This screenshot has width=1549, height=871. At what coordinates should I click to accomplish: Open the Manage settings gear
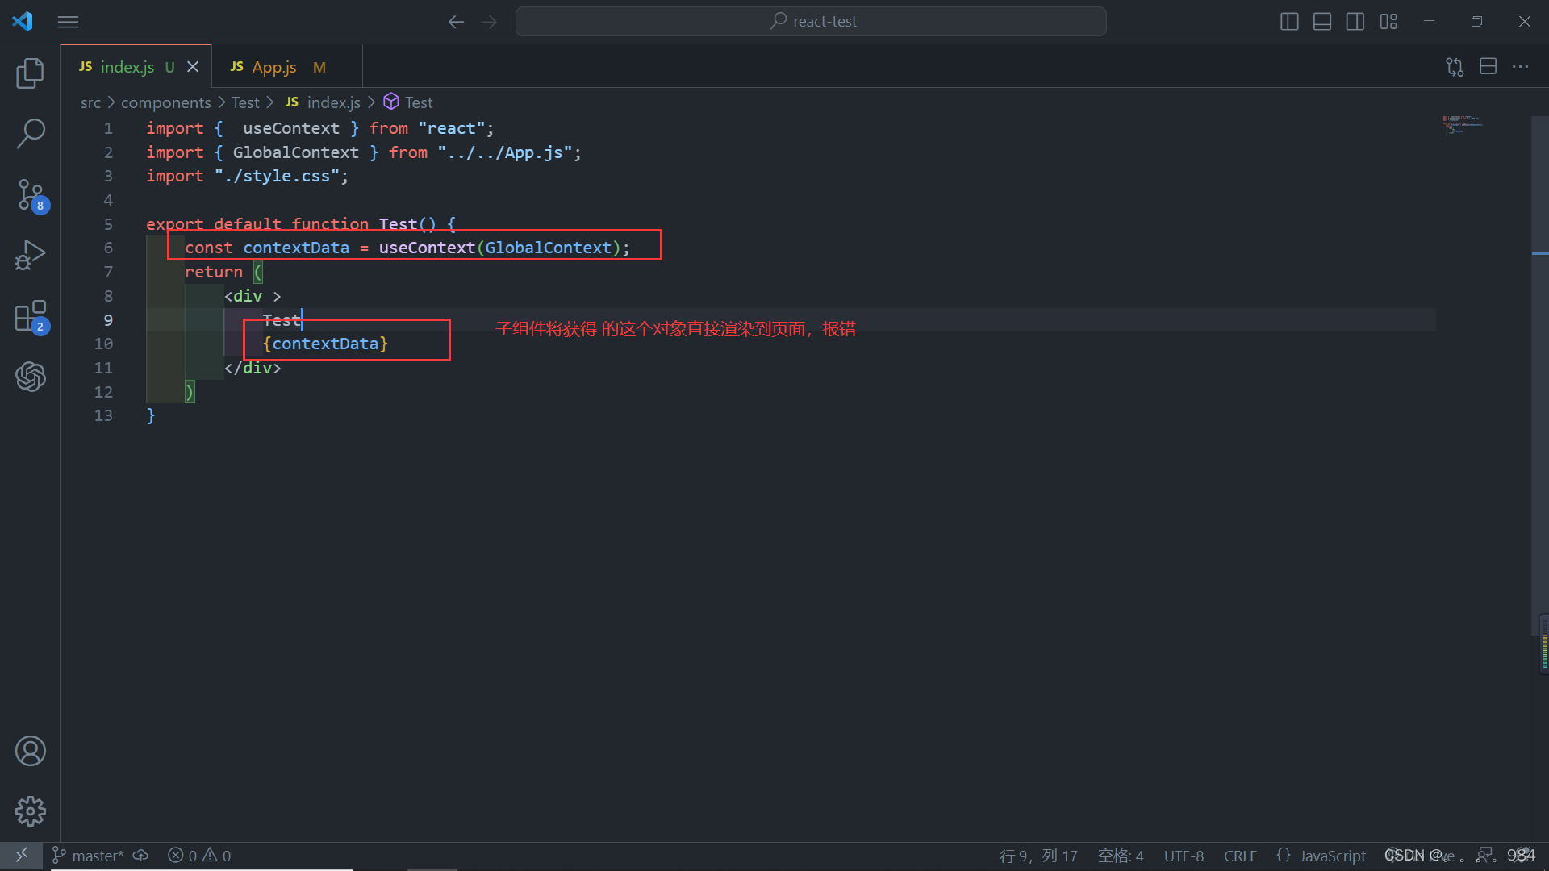pyautogui.click(x=30, y=811)
